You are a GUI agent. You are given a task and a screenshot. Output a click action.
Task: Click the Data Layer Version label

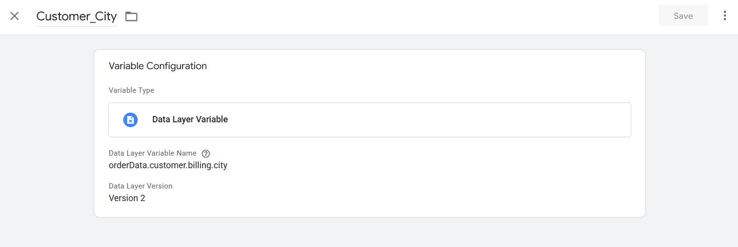point(140,186)
